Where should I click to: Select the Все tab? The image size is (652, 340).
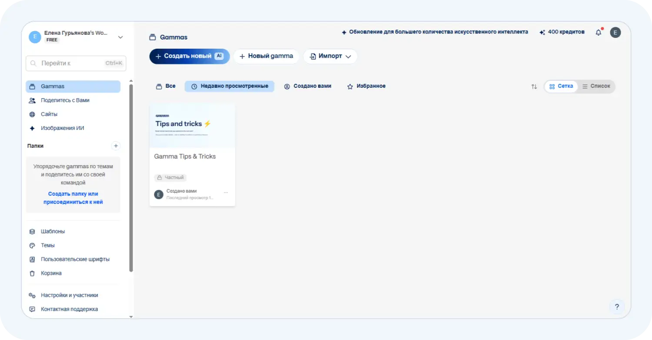click(166, 86)
